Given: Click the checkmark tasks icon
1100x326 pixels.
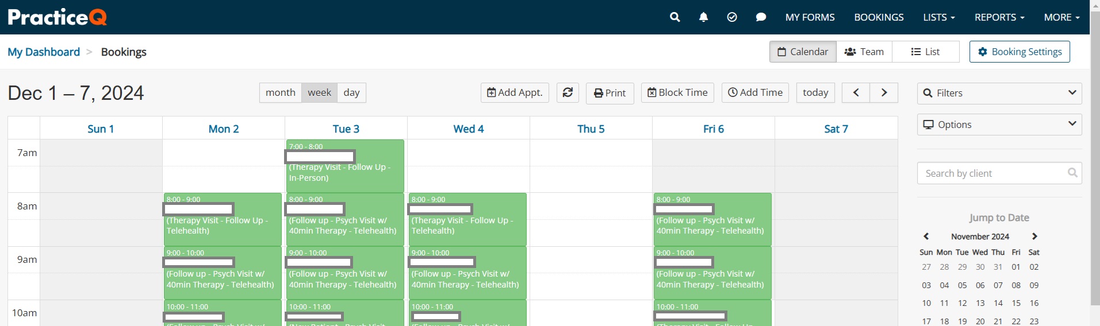Looking at the screenshot, I should tap(732, 17).
